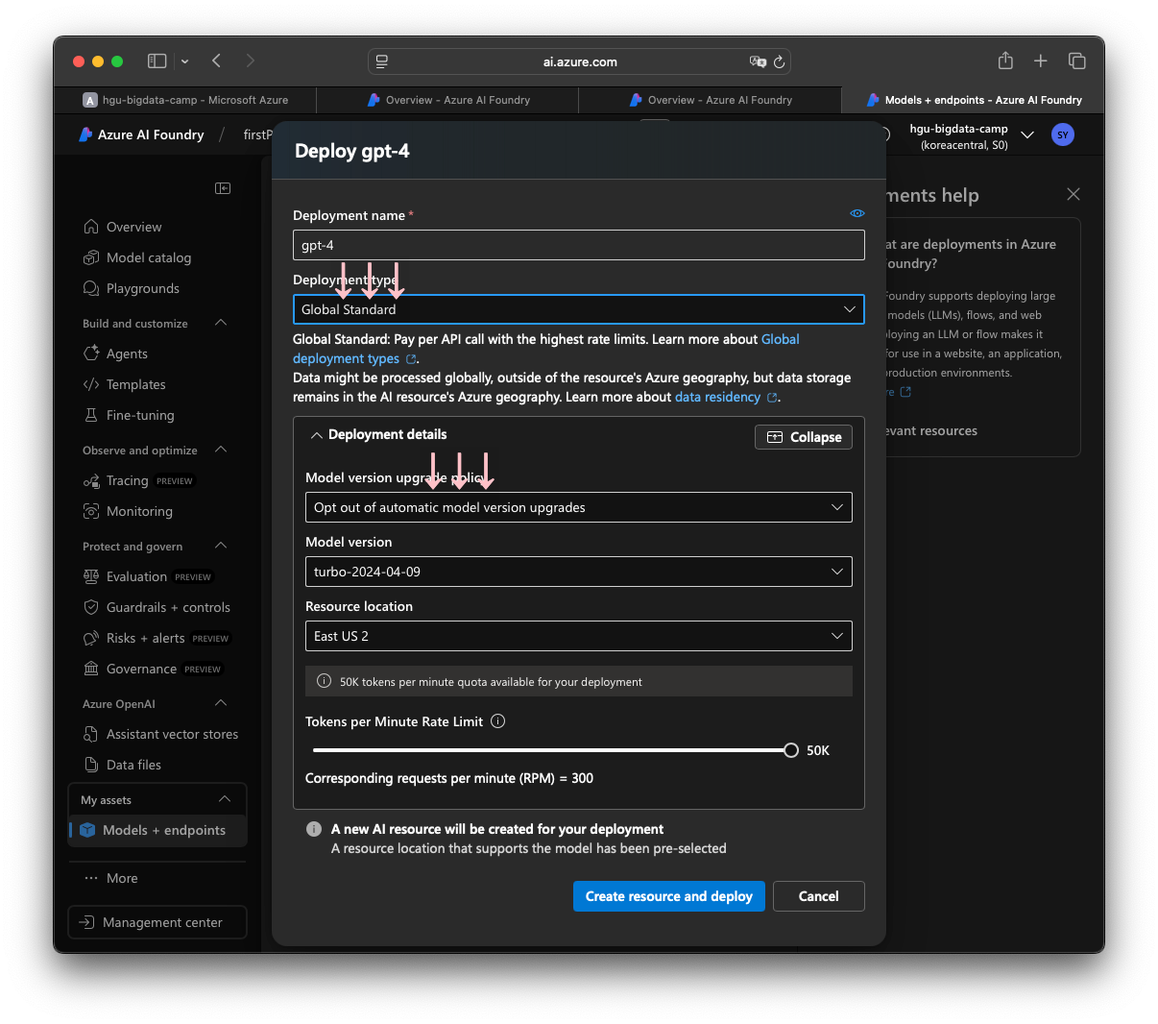Cancel the deployment dialog
This screenshot has height=1024, width=1158.
(x=819, y=896)
